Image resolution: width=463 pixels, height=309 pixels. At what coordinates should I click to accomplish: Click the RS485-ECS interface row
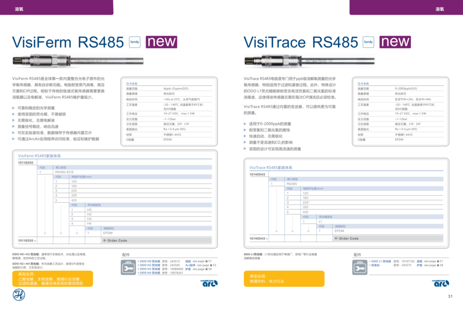point(125,172)
